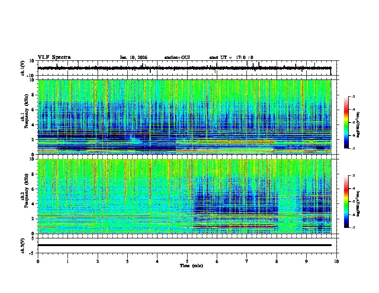
Task: Click time axis tick label "9"
Action: pos(306,261)
